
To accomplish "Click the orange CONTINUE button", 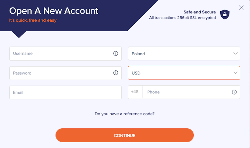I will [x=125, y=135].
